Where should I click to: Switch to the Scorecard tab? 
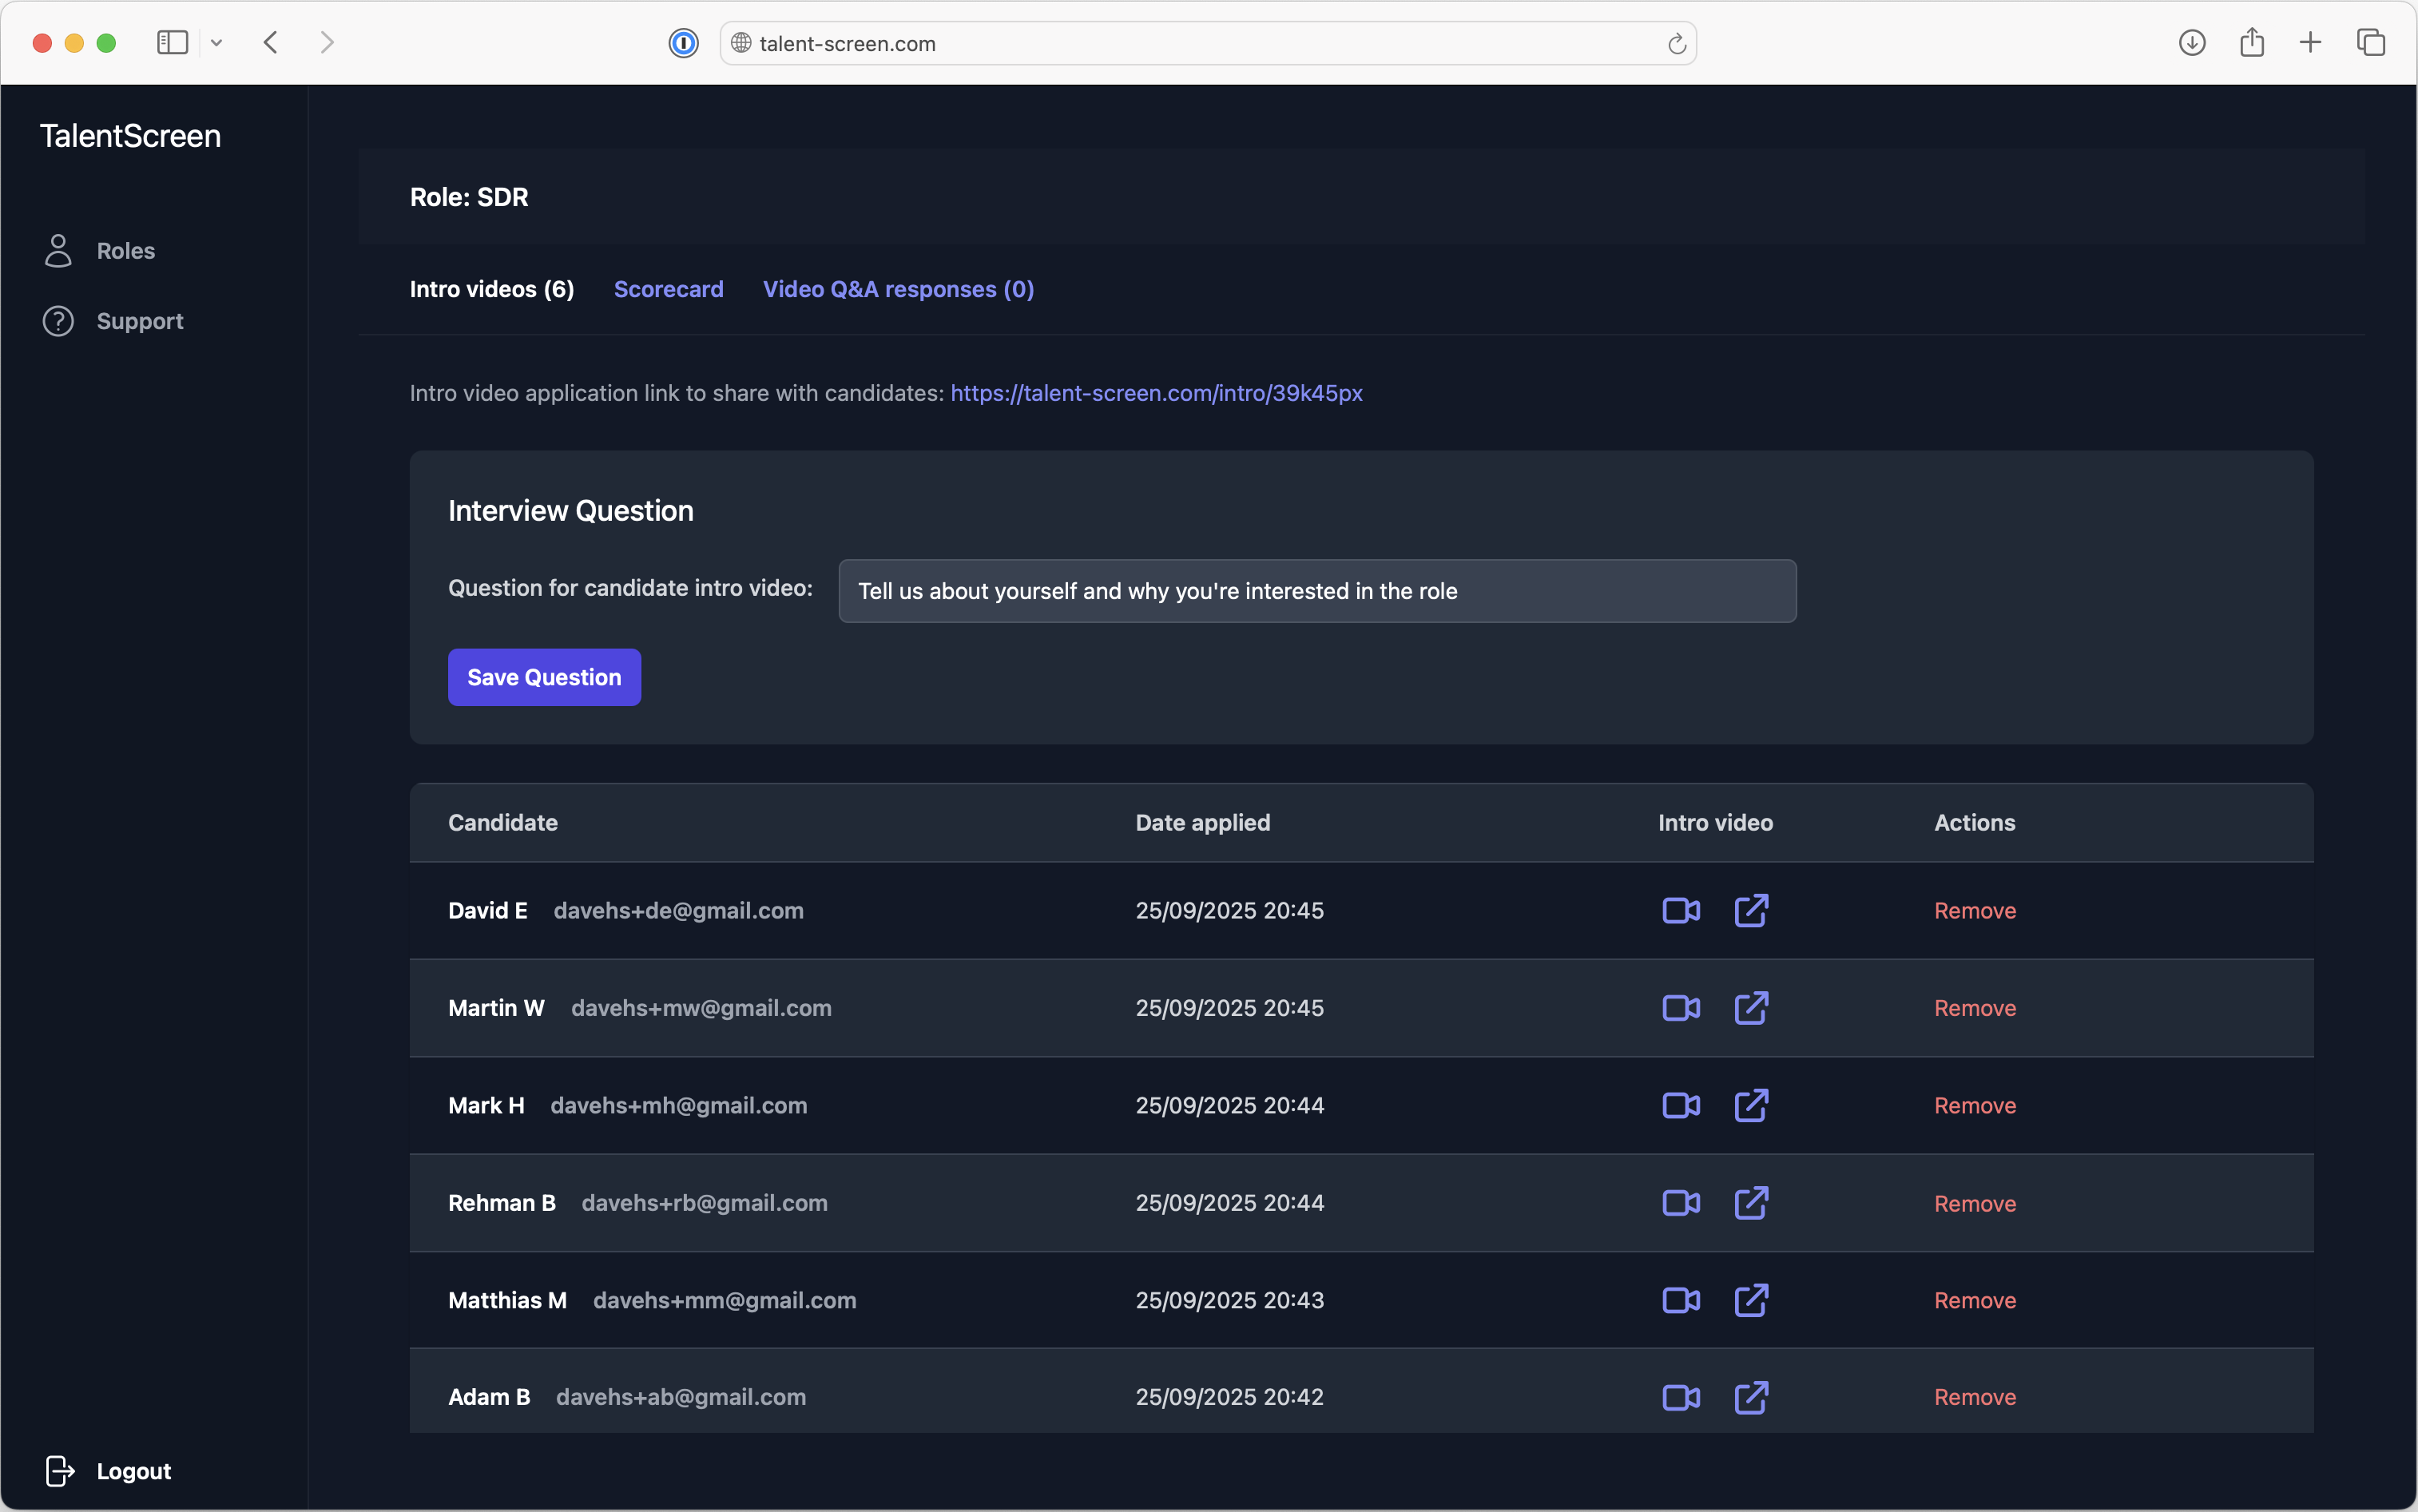click(x=668, y=289)
